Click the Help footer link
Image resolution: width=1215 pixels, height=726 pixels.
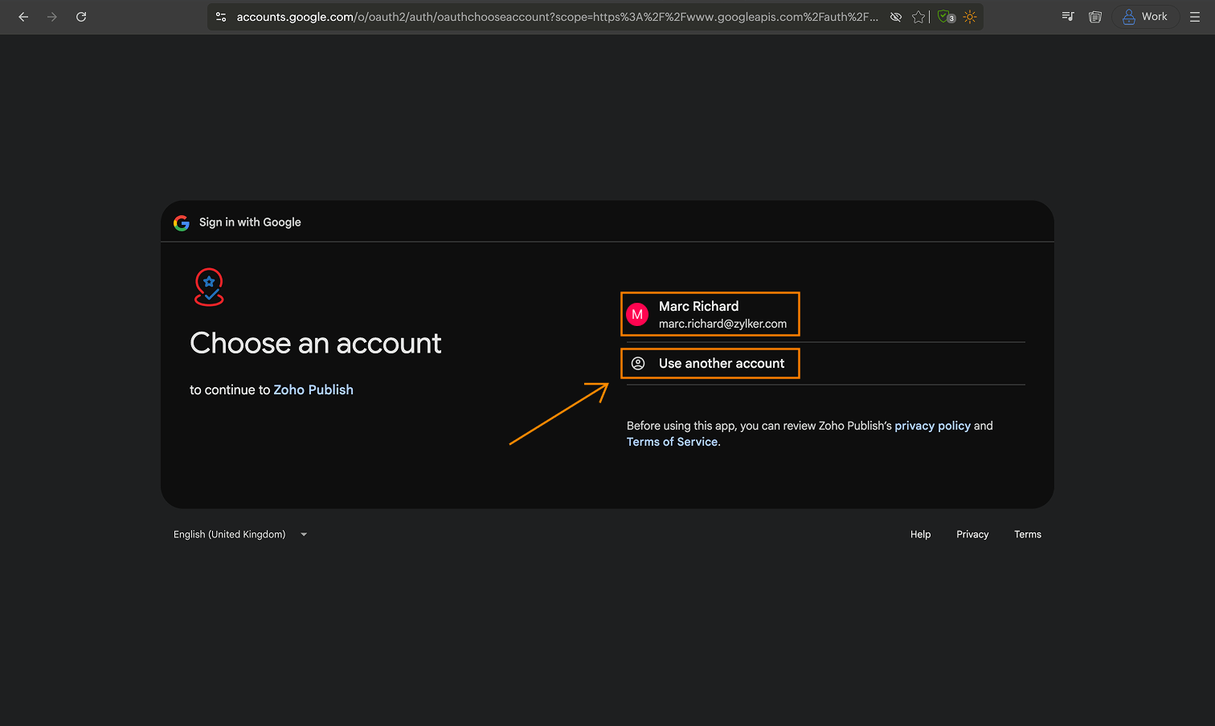tap(920, 535)
